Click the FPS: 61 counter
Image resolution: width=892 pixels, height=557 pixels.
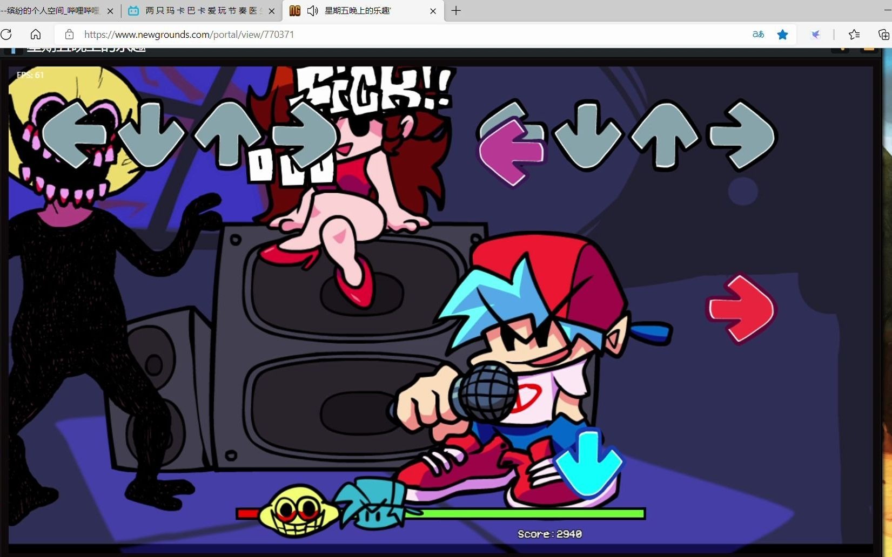pyautogui.click(x=30, y=75)
